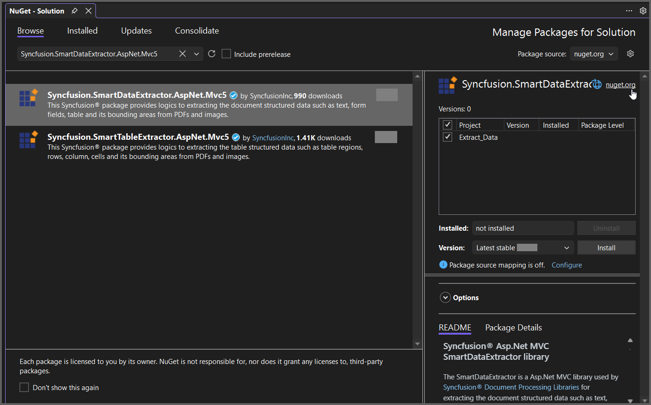
Task: Sort by Version column header
Action: click(522, 125)
